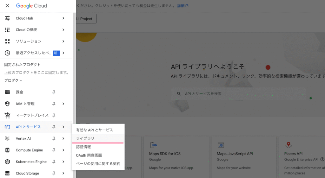Expand the Cloud Hub submenu chevron
Image resolution: width=325 pixels, height=178 pixels.
click(x=63, y=18)
